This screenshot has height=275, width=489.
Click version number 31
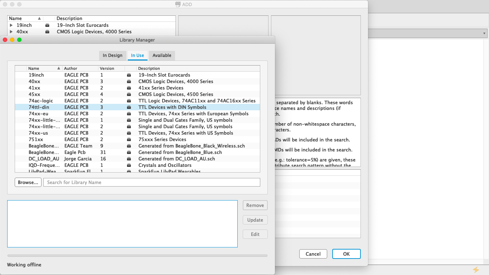(103, 153)
